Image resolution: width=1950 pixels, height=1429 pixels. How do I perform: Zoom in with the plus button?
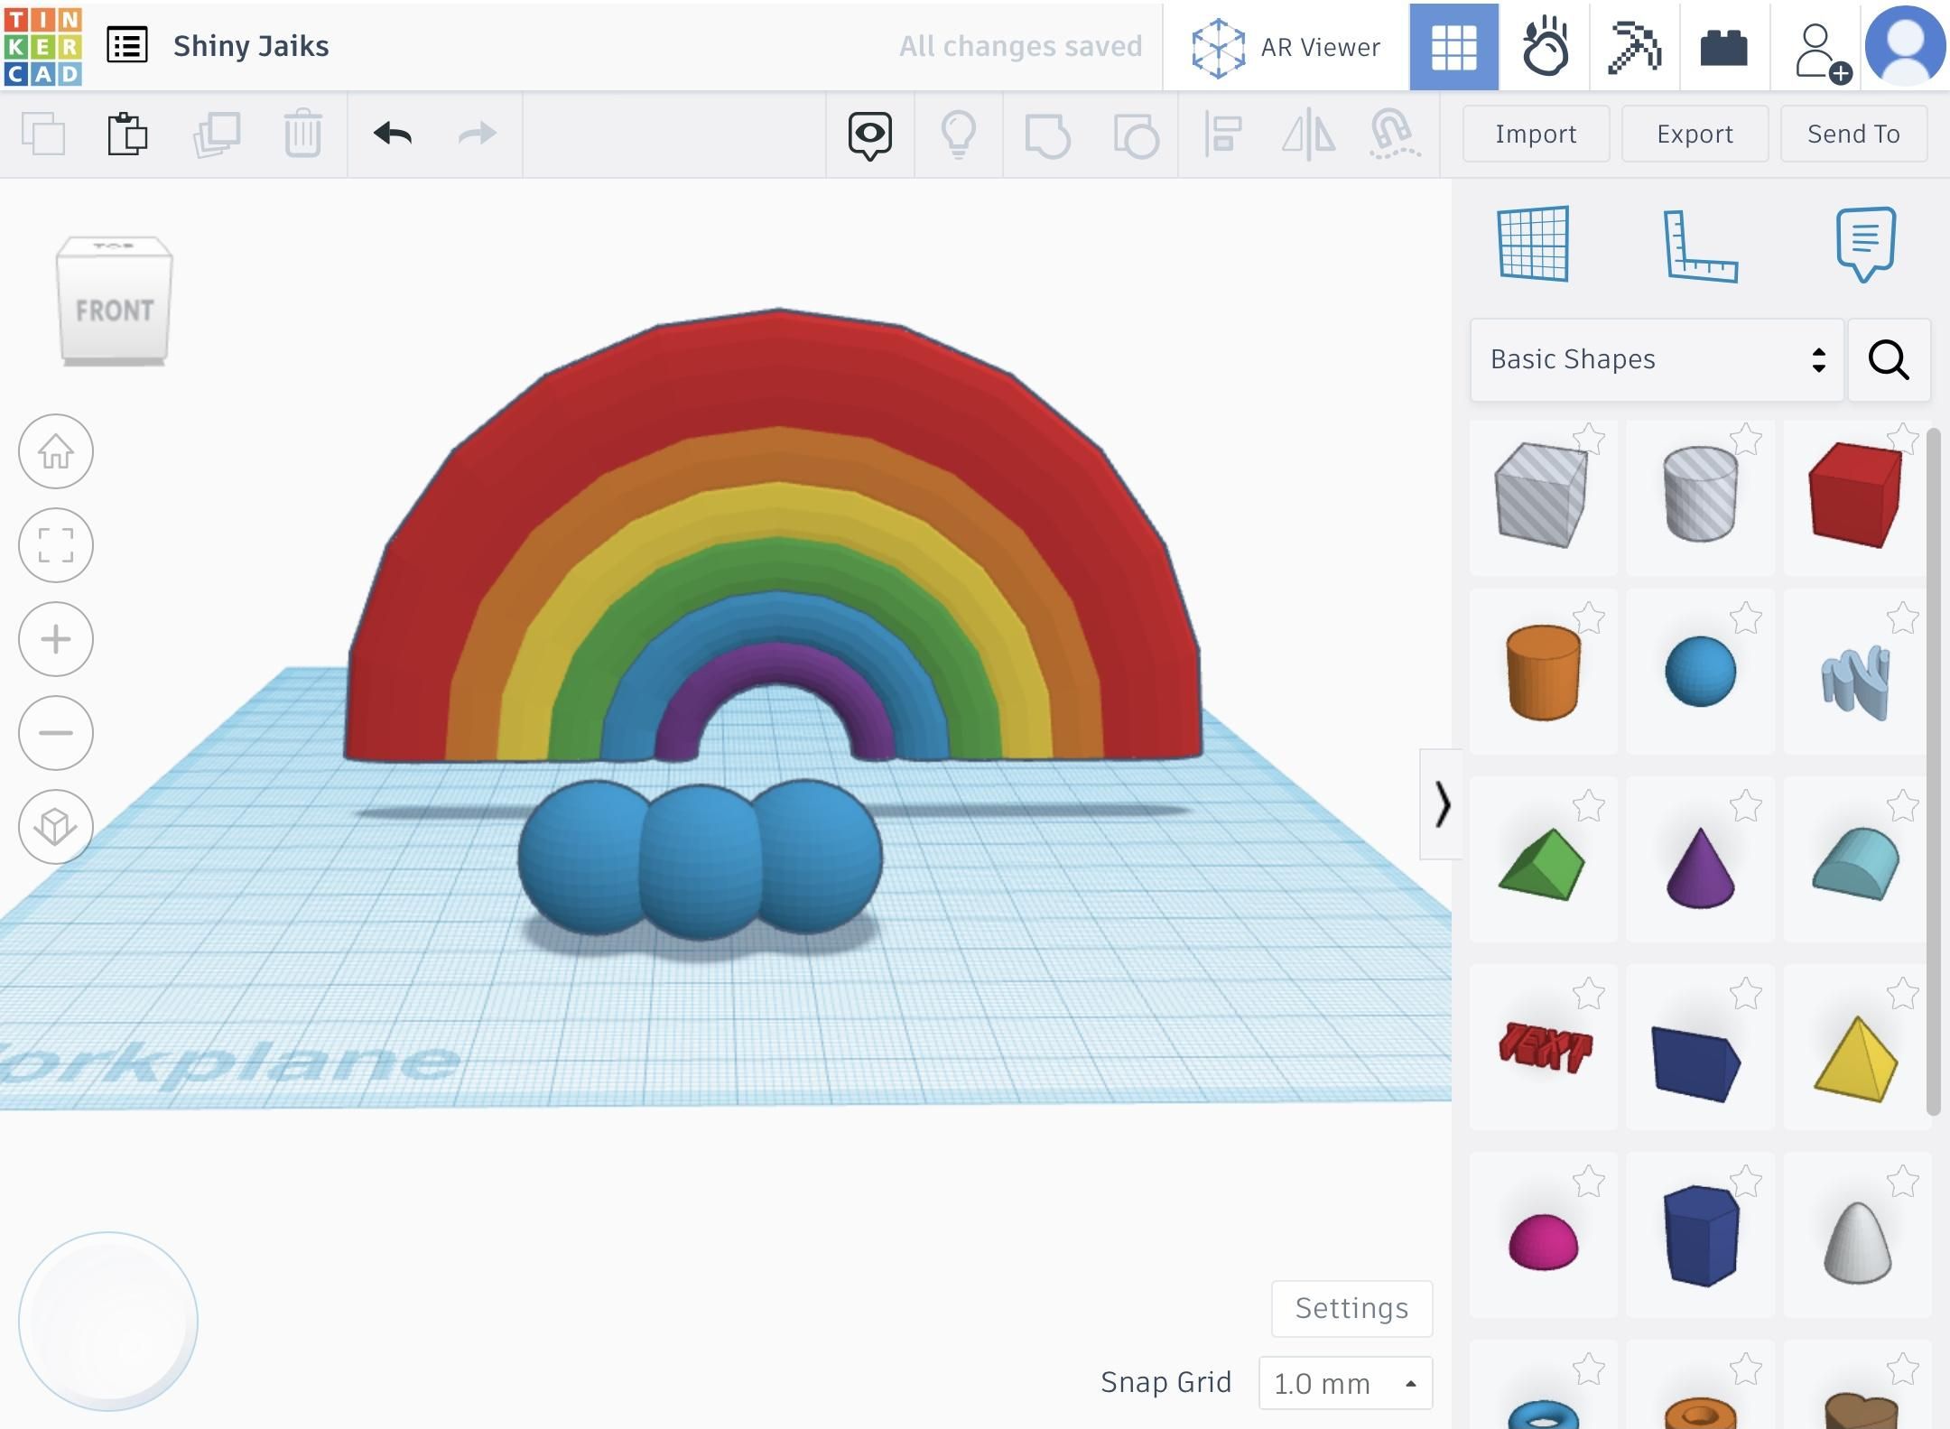coord(56,639)
